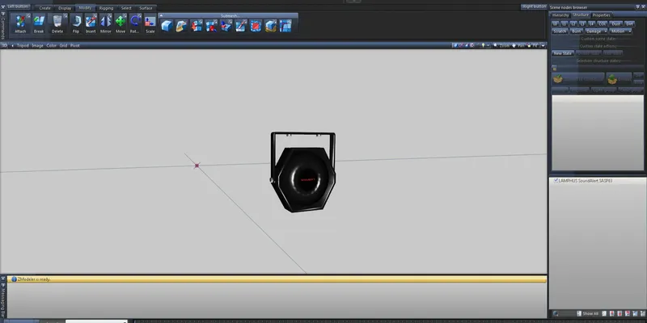The image size is (647, 323).
Task: Select the Move tool
Action: click(x=121, y=24)
